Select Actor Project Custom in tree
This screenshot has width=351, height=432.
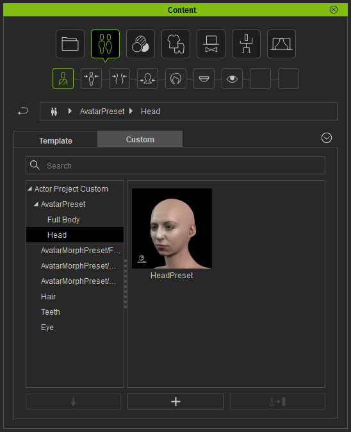click(71, 189)
